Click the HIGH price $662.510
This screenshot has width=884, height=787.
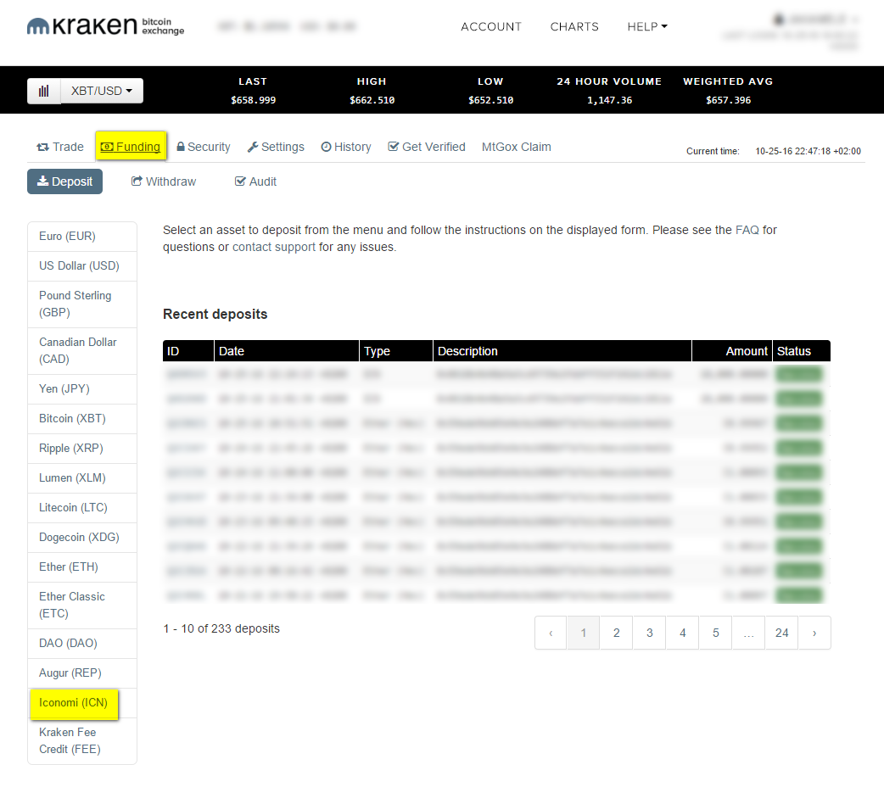(372, 100)
